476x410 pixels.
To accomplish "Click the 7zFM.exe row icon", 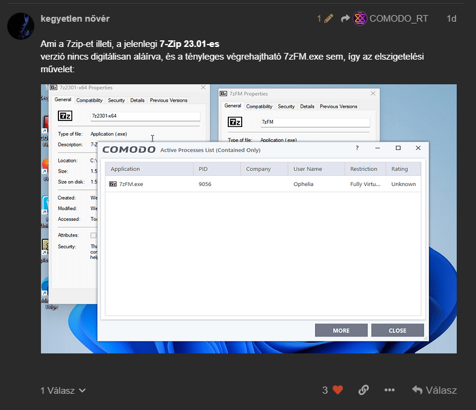I will click(113, 184).
